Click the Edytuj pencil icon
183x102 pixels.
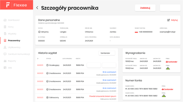[169, 20]
